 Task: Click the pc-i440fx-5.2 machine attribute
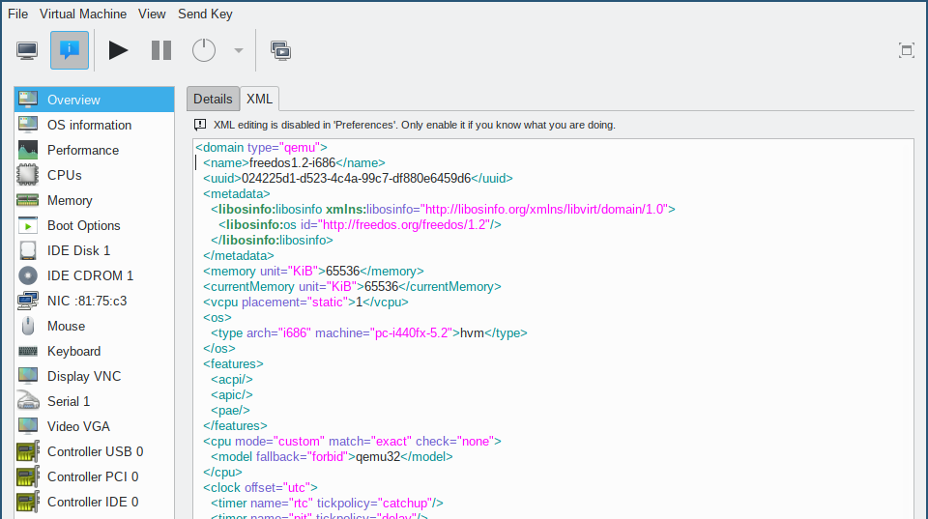pos(384,332)
